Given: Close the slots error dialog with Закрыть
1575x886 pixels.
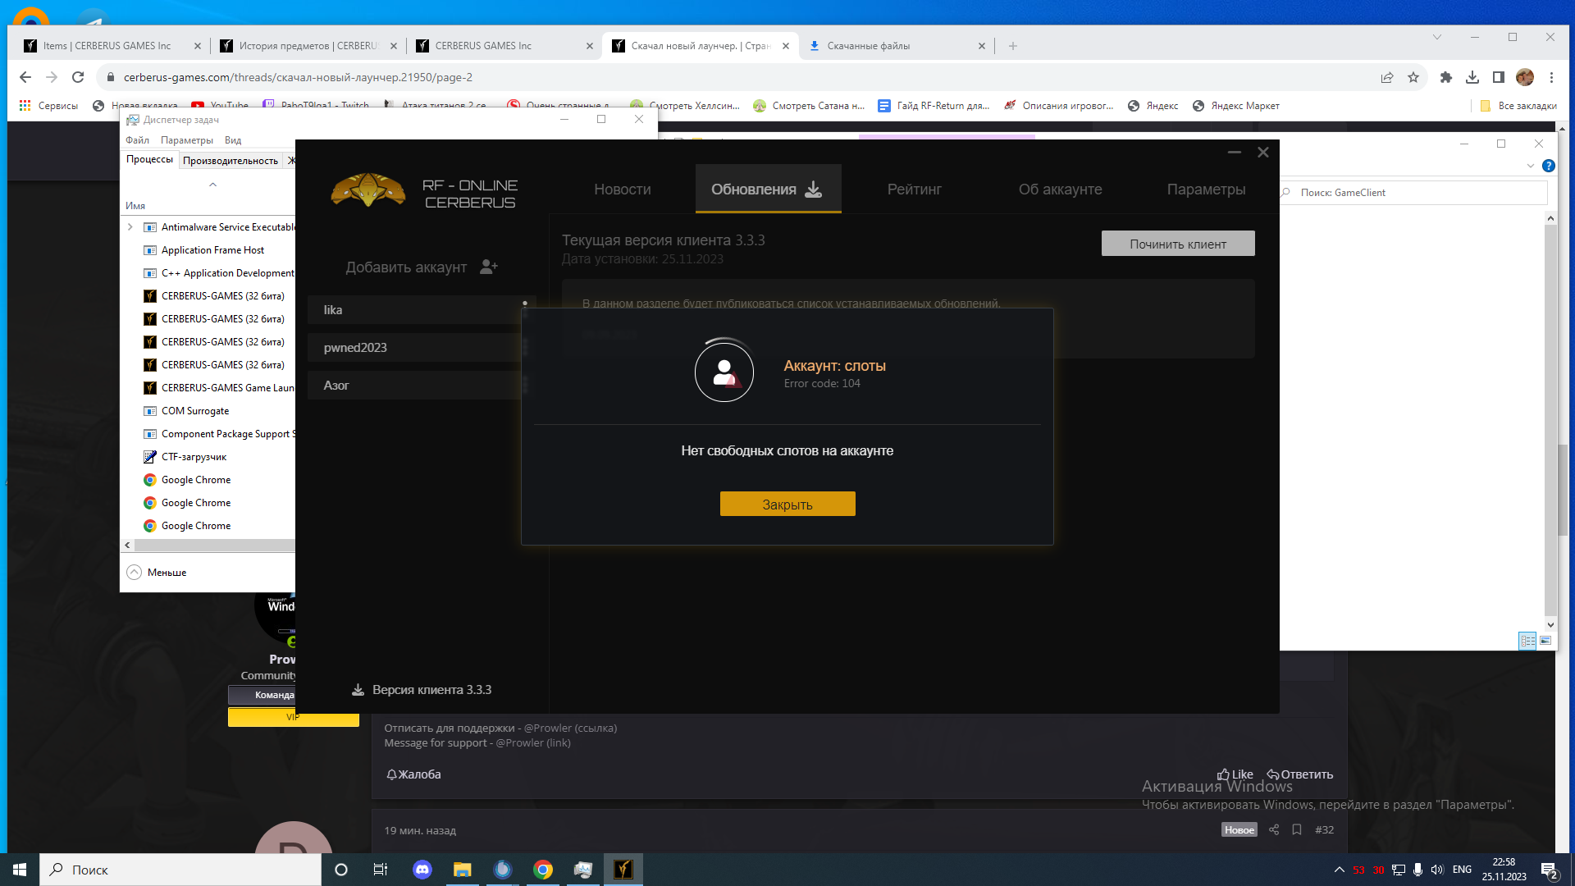Looking at the screenshot, I should tap(787, 504).
